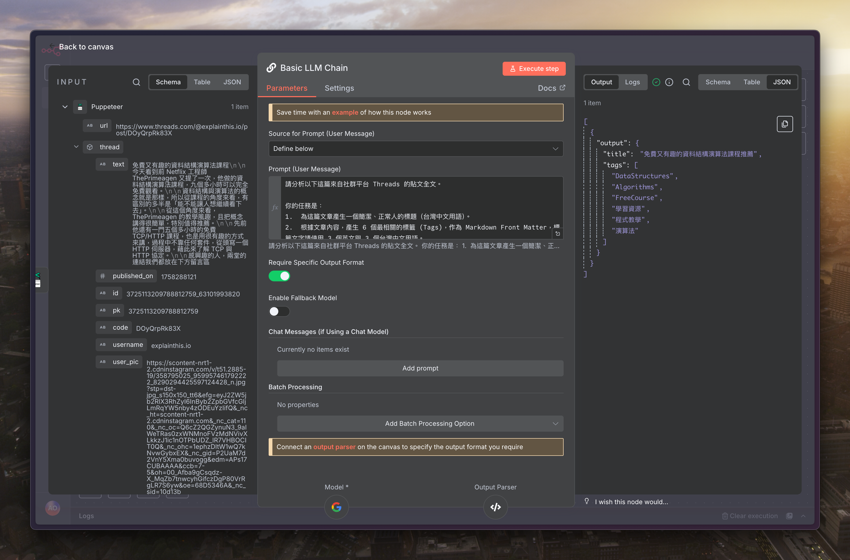Click the output info circle icon
The height and width of the screenshot is (560, 850).
(x=669, y=82)
